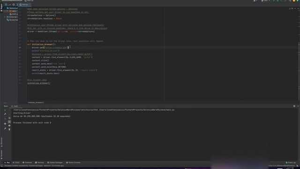Image resolution: width=300 pixels, height=169 pixels.
Task: Open run configuration settings wrench icon
Action: point(5,114)
